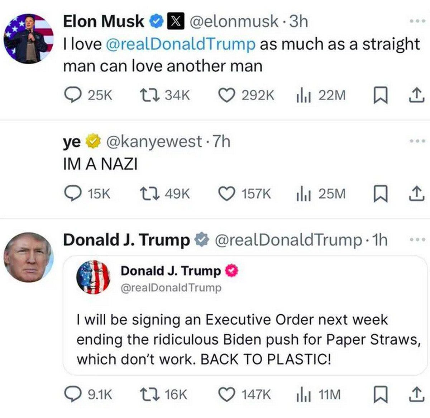Viewport: 430px width, 418px height.
Task: Like the Trump tweet with 147K
Action: click(x=245, y=395)
